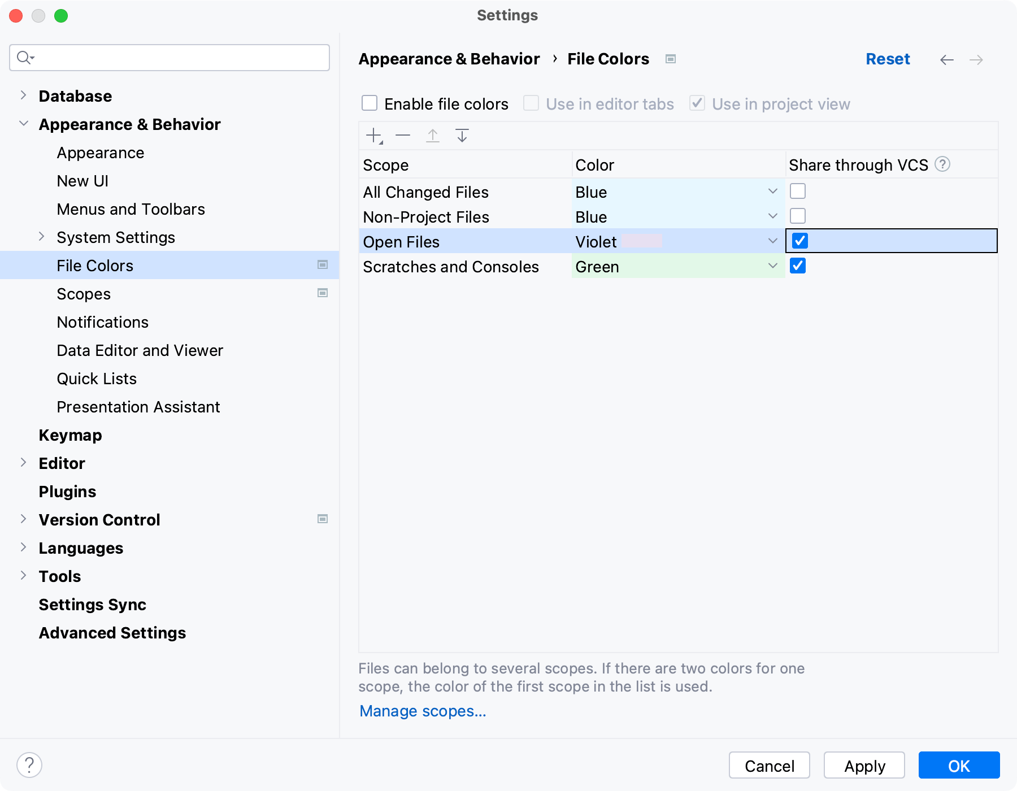1017x791 pixels.
Task: Click the Manage scopes link
Action: [x=423, y=711]
